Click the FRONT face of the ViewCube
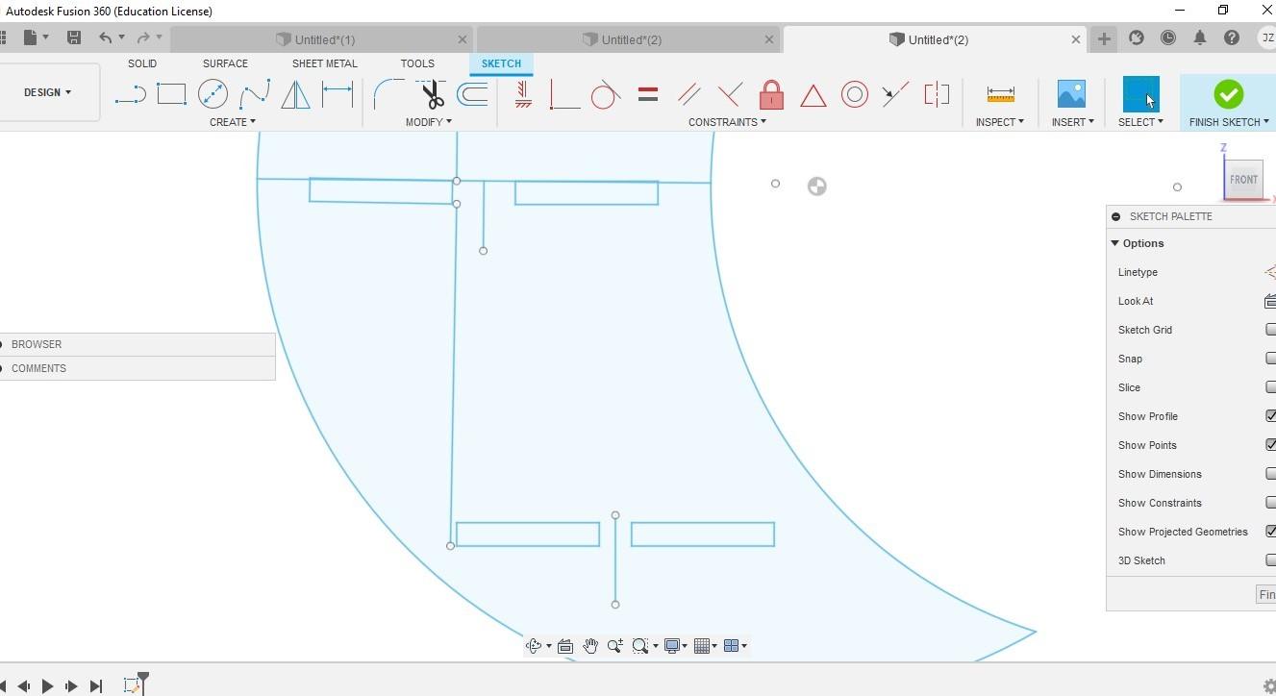Image resolution: width=1276 pixels, height=696 pixels. pos(1242,180)
